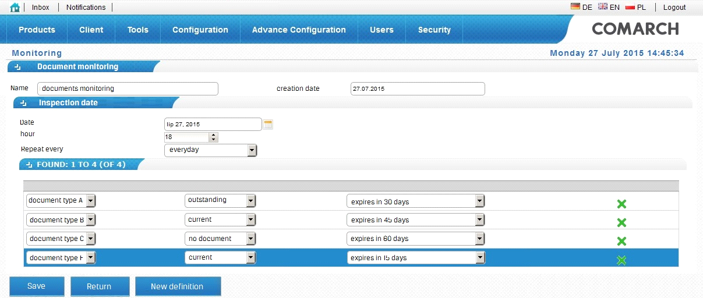Open the 'outstanding' status dropdown
The height and width of the screenshot is (298, 703).
click(x=250, y=201)
